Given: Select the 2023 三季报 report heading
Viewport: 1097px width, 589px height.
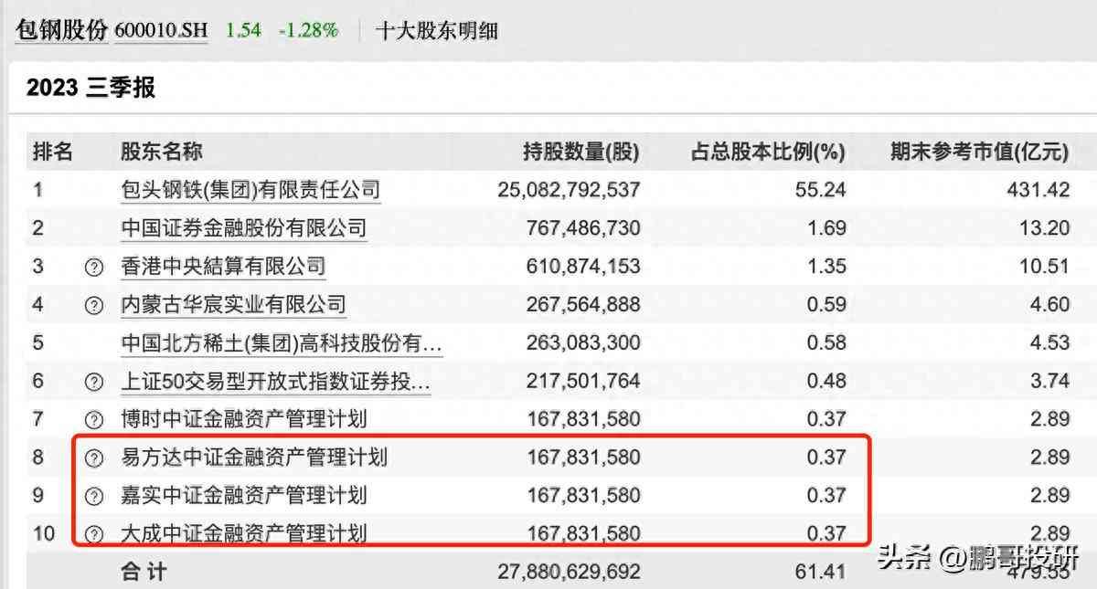Looking at the screenshot, I should [x=91, y=88].
